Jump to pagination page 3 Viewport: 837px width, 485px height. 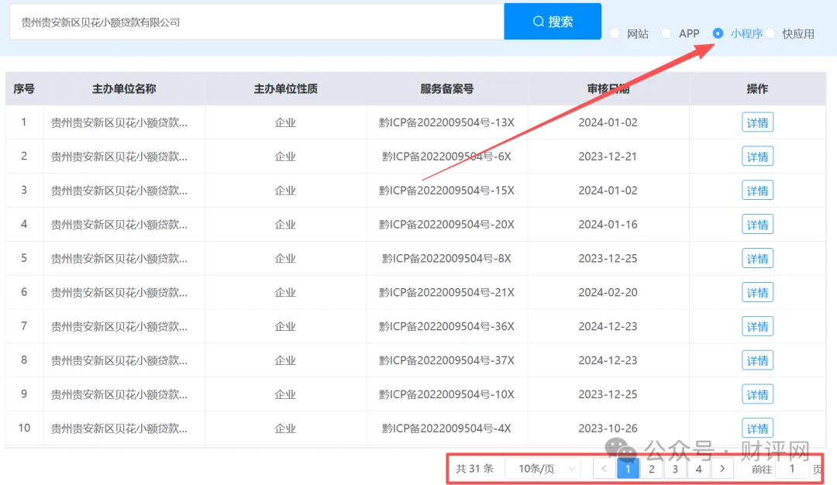pyautogui.click(x=675, y=469)
